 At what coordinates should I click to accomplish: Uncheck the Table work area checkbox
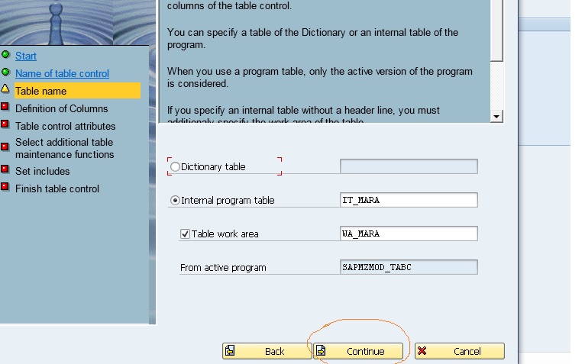pyautogui.click(x=185, y=234)
